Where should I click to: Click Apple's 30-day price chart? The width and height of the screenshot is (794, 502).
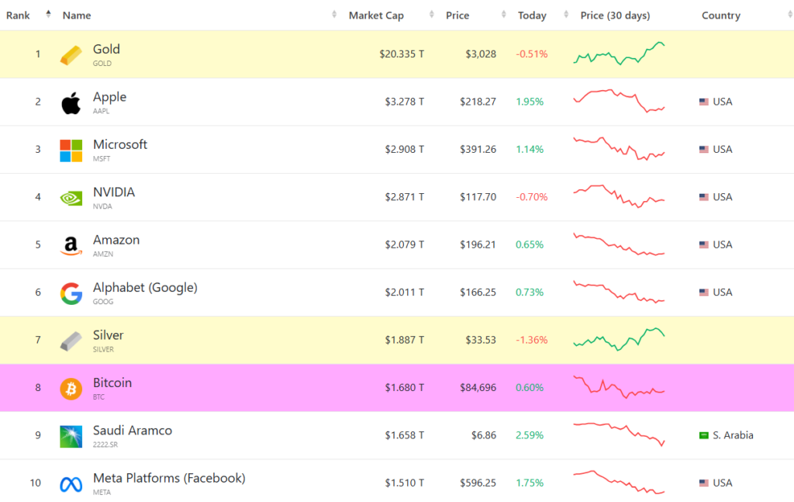click(619, 101)
